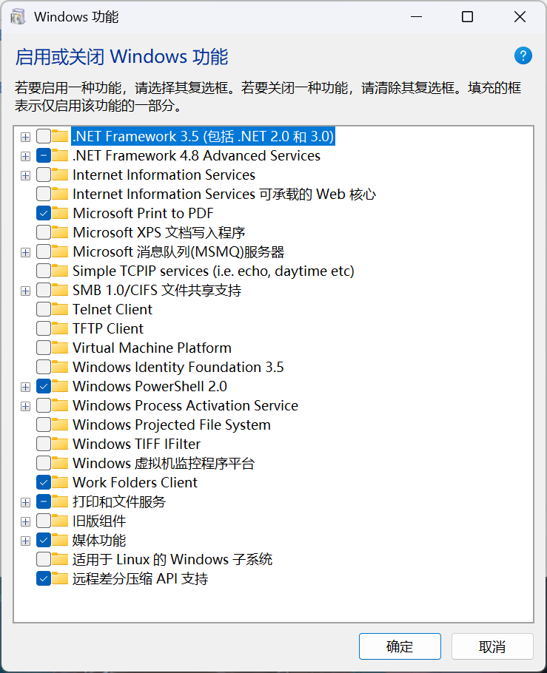The image size is (547, 673).
Task: Click the folder icon beside Windows TIFF IFilter
Action: pyautogui.click(x=60, y=444)
